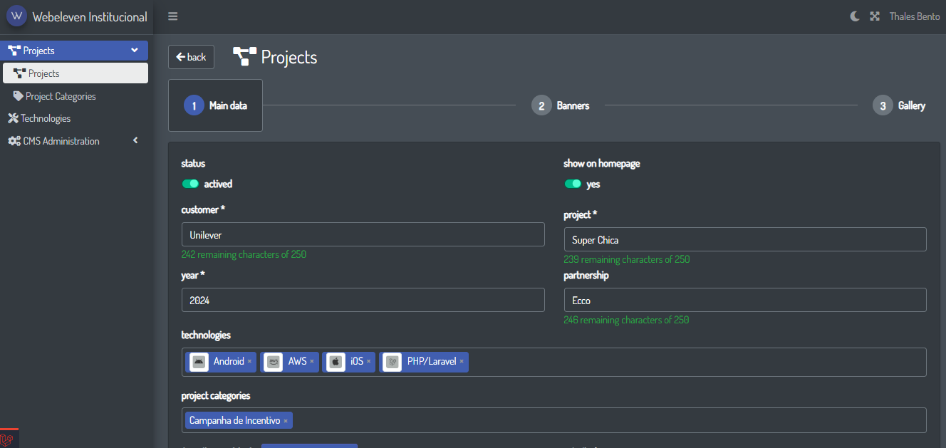The height and width of the screenshot is (448, 946).
Task: Toggle the status actived switch
Action: pyautogui.click(x=190, y=184)
